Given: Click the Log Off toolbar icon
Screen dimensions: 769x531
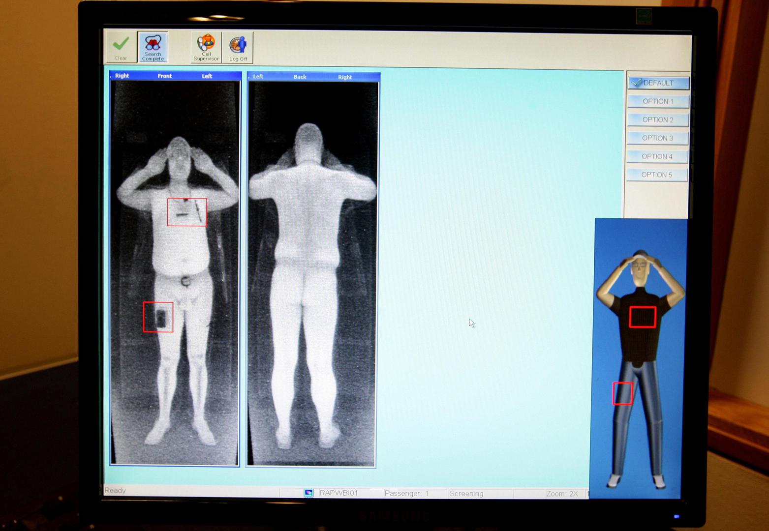Looking at the screenshot, I should 238,47.
